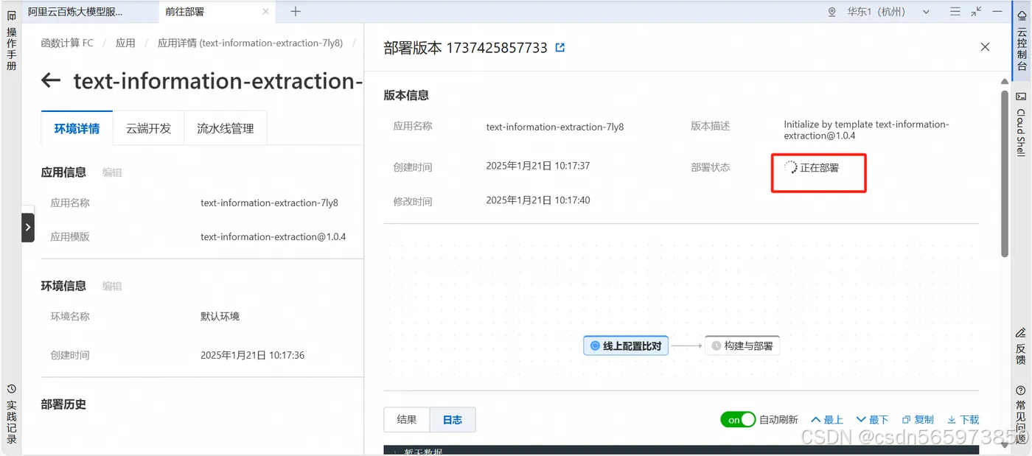
Task: Click 应用详情 breadcrumb link
Action: click(250, 43)
